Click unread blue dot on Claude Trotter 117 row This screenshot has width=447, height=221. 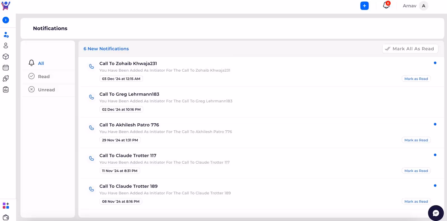[435, 155]
